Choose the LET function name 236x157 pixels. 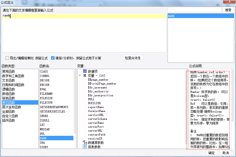57,125
